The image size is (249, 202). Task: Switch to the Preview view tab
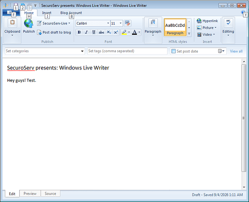click(30, 194)
